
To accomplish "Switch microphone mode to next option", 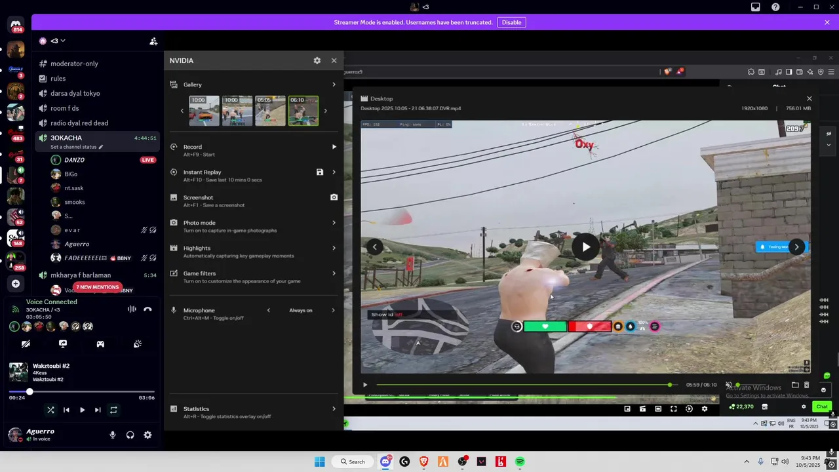I will [x=333, y=310].
